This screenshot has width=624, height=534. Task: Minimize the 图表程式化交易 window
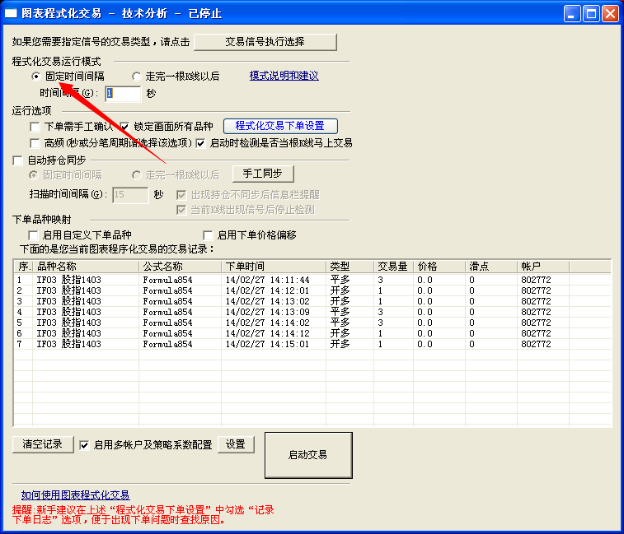(x=572, y=13)
